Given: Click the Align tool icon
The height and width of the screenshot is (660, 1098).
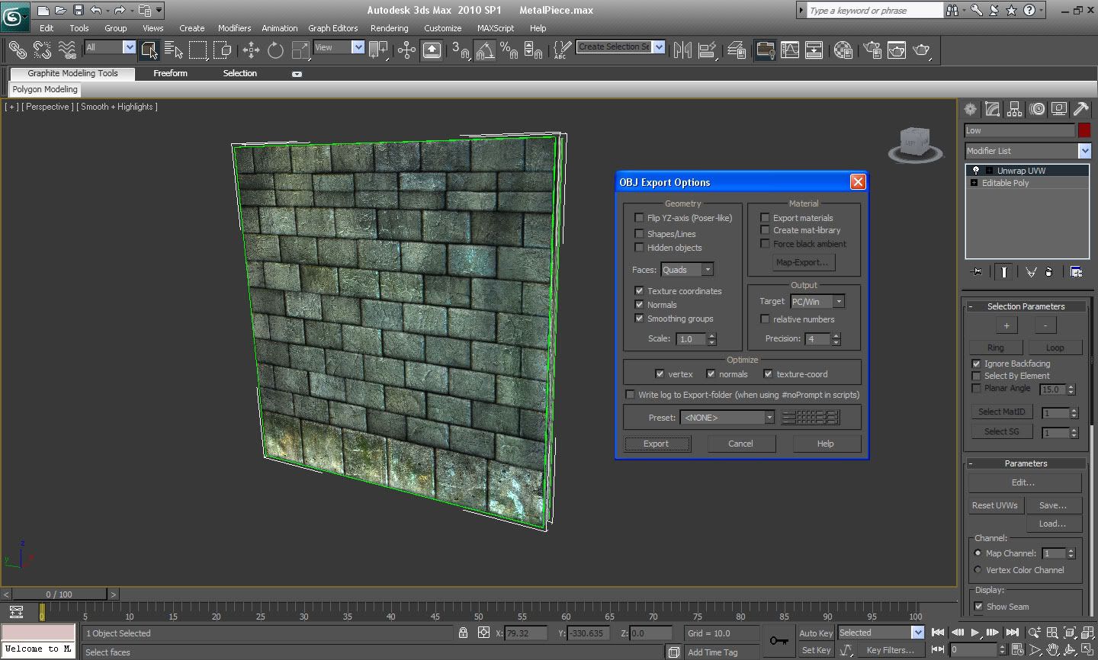Looking at the screenshot, I should point(708,50).
